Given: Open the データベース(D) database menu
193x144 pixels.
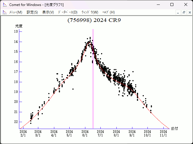Looking at the screenshot, I should (x=68, y=12).
